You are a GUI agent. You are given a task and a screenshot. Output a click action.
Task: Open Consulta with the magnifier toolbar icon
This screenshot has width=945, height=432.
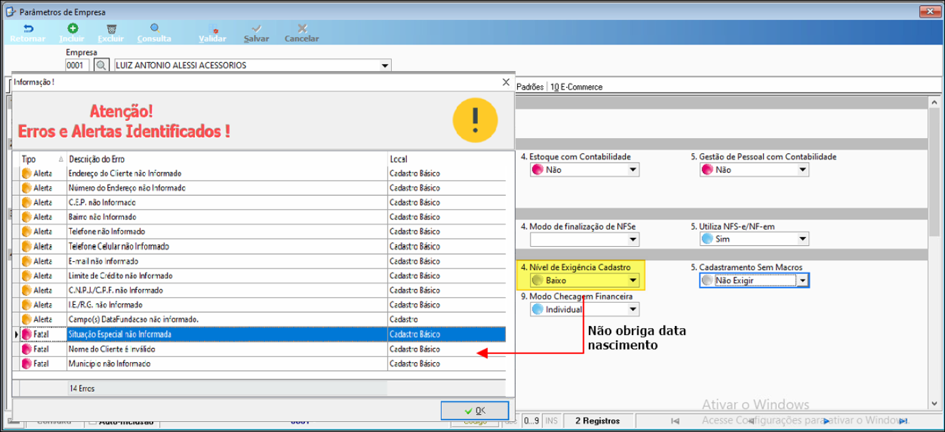pyautogui.click(x=155, y=29)
